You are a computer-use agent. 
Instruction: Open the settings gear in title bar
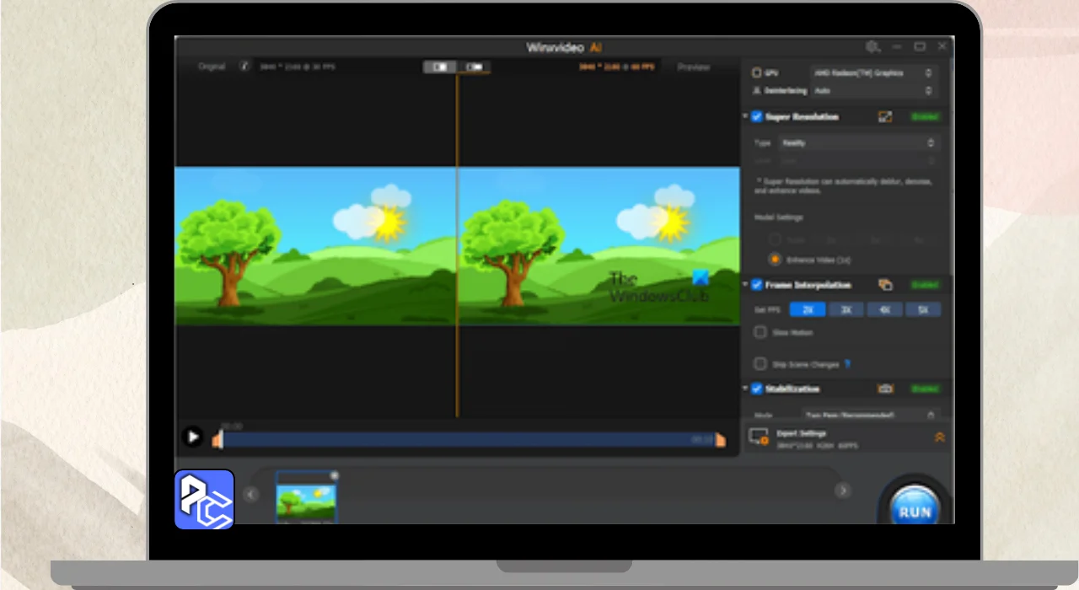point(873,47)
